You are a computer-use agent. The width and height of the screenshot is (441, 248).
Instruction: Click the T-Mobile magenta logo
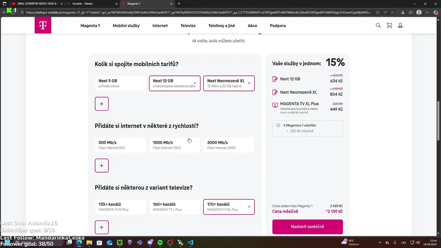click(43, 25)
